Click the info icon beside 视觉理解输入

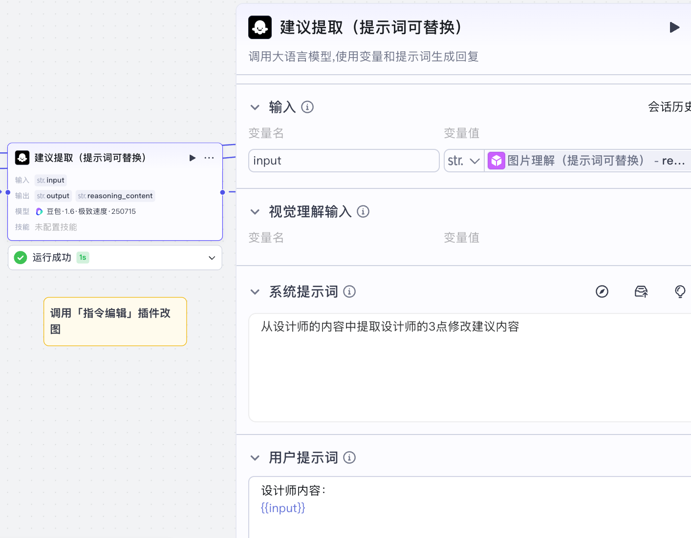363,211
